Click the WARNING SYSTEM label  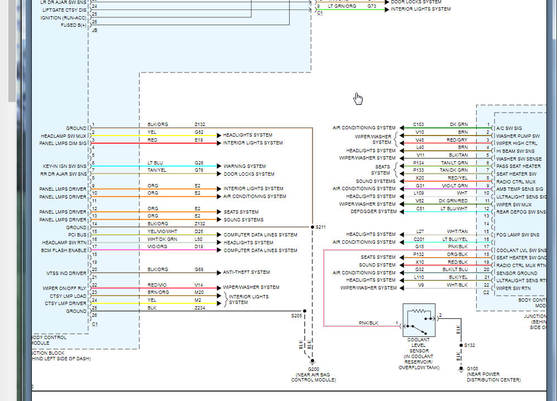click(x=244, y=166)
